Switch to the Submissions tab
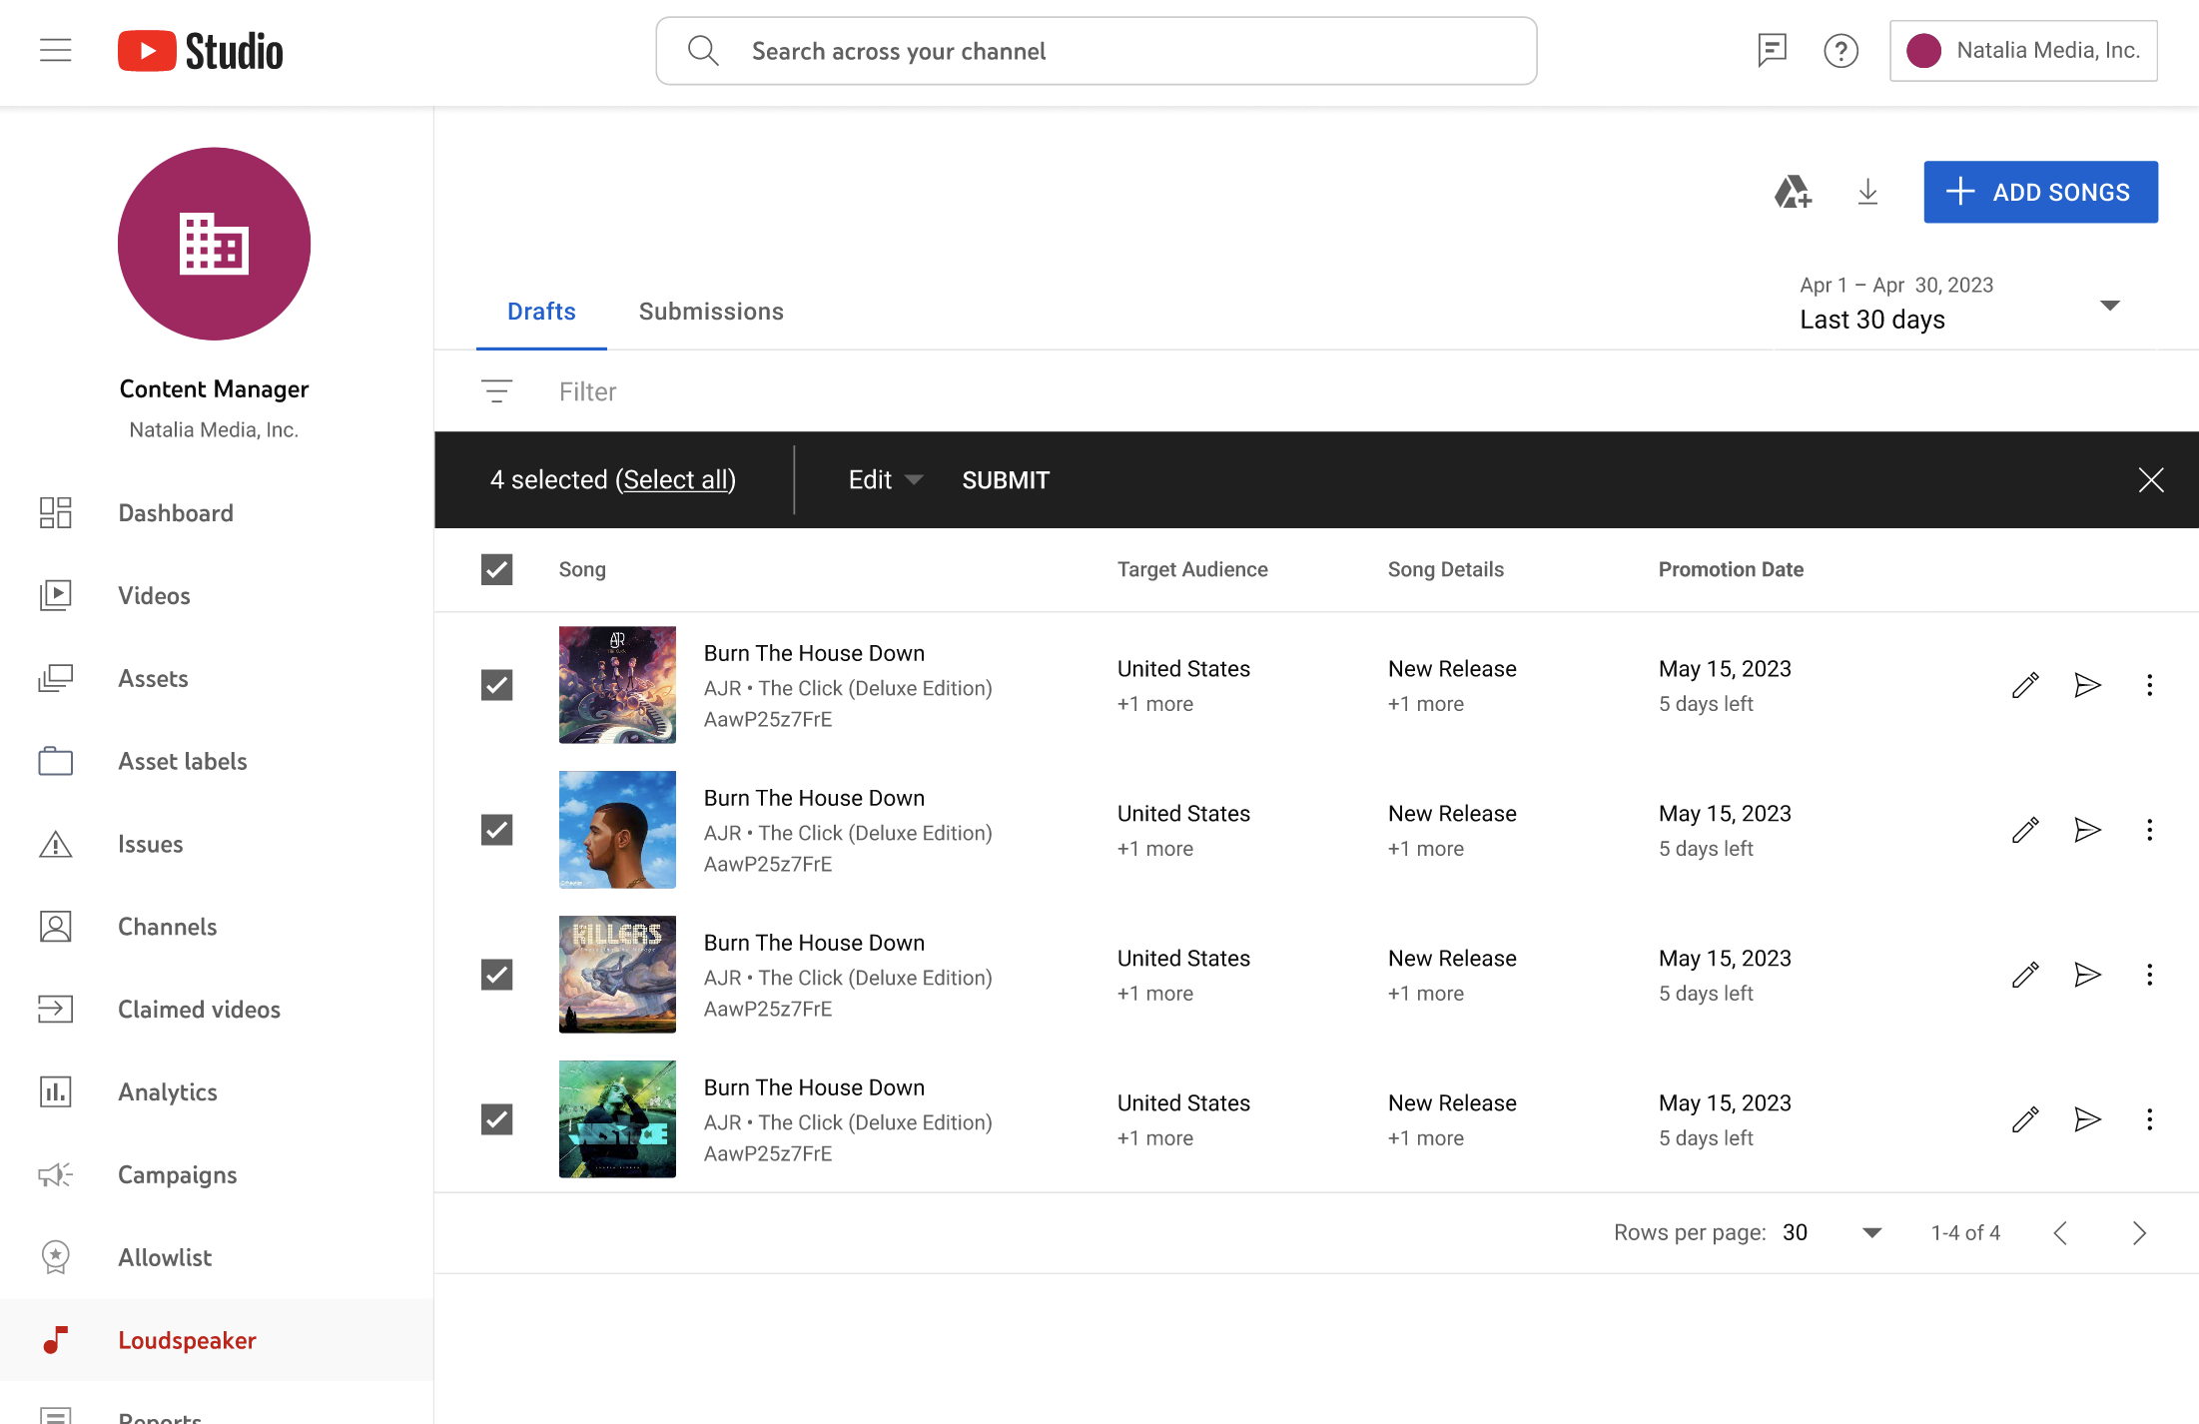 (x=711, y=312)
